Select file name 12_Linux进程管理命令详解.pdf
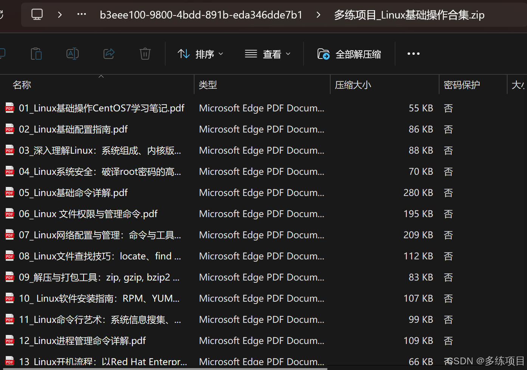 (82, 341)
